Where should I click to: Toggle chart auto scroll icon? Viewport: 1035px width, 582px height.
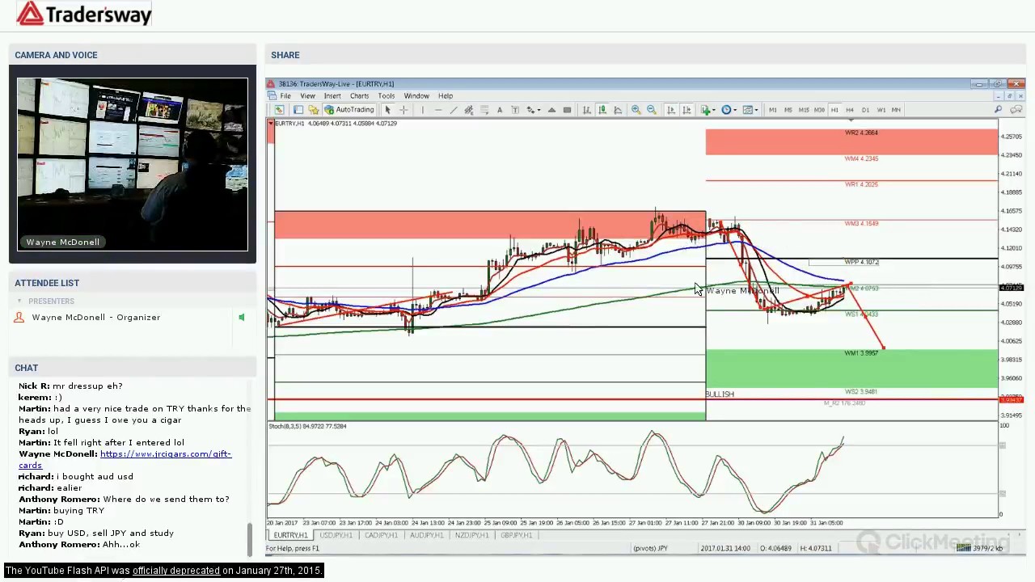pos(670,110)
